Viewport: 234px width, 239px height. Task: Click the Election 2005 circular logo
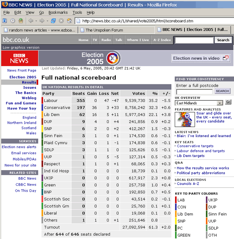coord(113,58)
